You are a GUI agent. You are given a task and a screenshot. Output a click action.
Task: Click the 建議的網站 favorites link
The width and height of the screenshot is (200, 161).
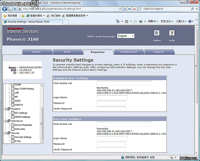[36, 16]
